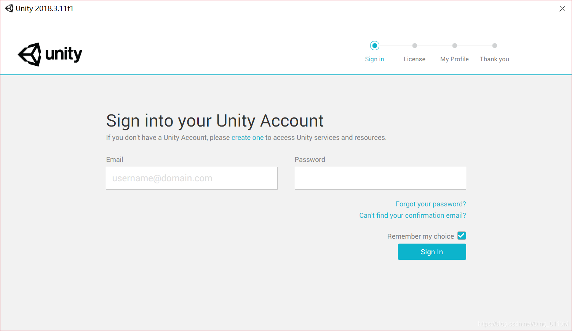Close the Unity 2018.3.11f1 window
The height and width of the screenshot is (331, 572).
tap(562, 8)
